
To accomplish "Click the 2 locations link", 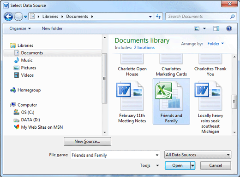I will click(x=144, y=48).
